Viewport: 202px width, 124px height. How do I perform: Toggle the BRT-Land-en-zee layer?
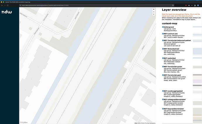(163, 34)
